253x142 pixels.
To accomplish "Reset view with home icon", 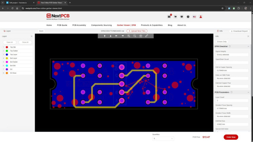I will 141,36.
